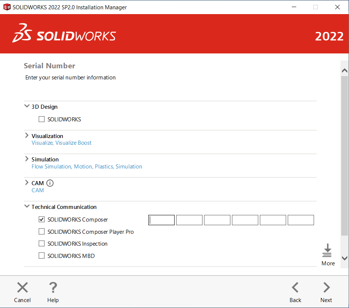Image resolution: width=349 pixels, height=308 pixels.
Task: Open Help via the question mark icon
Action: pos(53,288)
